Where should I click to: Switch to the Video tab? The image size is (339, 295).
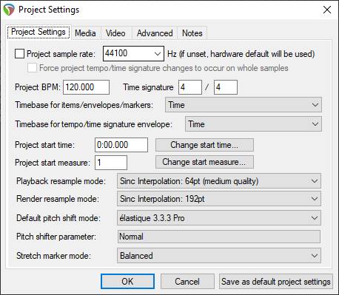tap(115, 33)
